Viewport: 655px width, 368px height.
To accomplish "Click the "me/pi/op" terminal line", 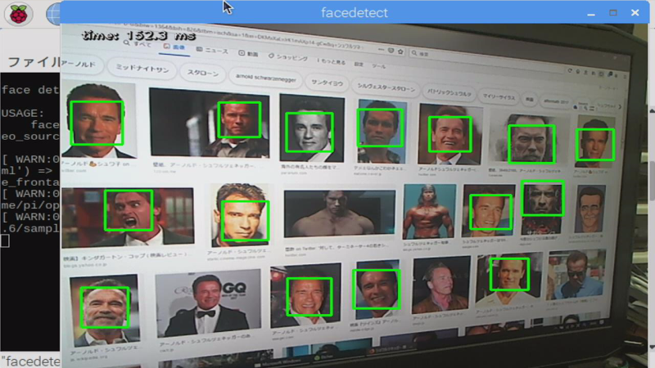I will [30, 205].
